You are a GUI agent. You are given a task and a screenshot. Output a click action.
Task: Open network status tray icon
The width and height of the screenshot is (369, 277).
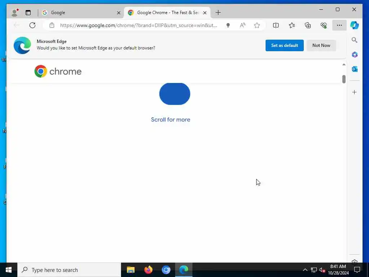(x=314, y=270)
